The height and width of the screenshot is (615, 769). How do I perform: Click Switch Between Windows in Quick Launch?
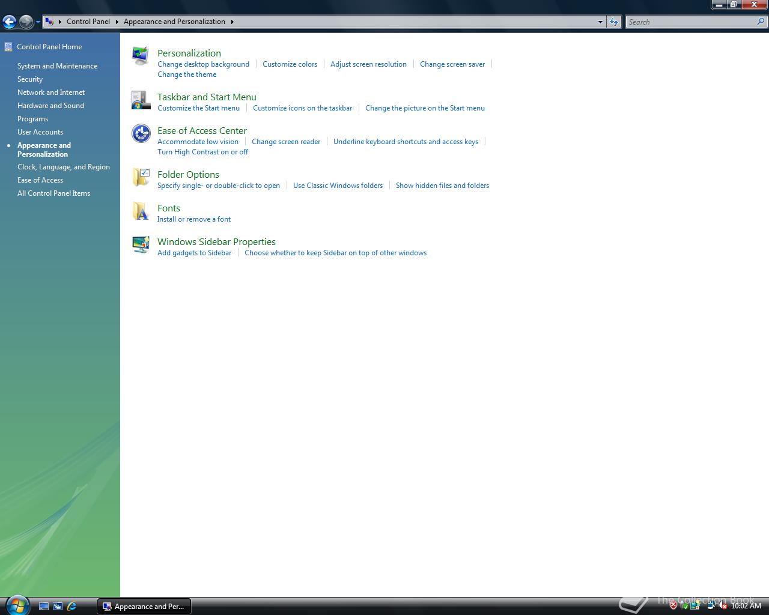(58, 607)
